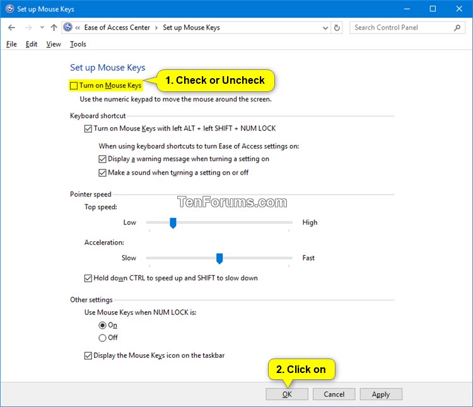Click 'Use Mouse Keys when NUM LOCK is:' text
This screenshot has width=473, height=407.
click(140, 312)
